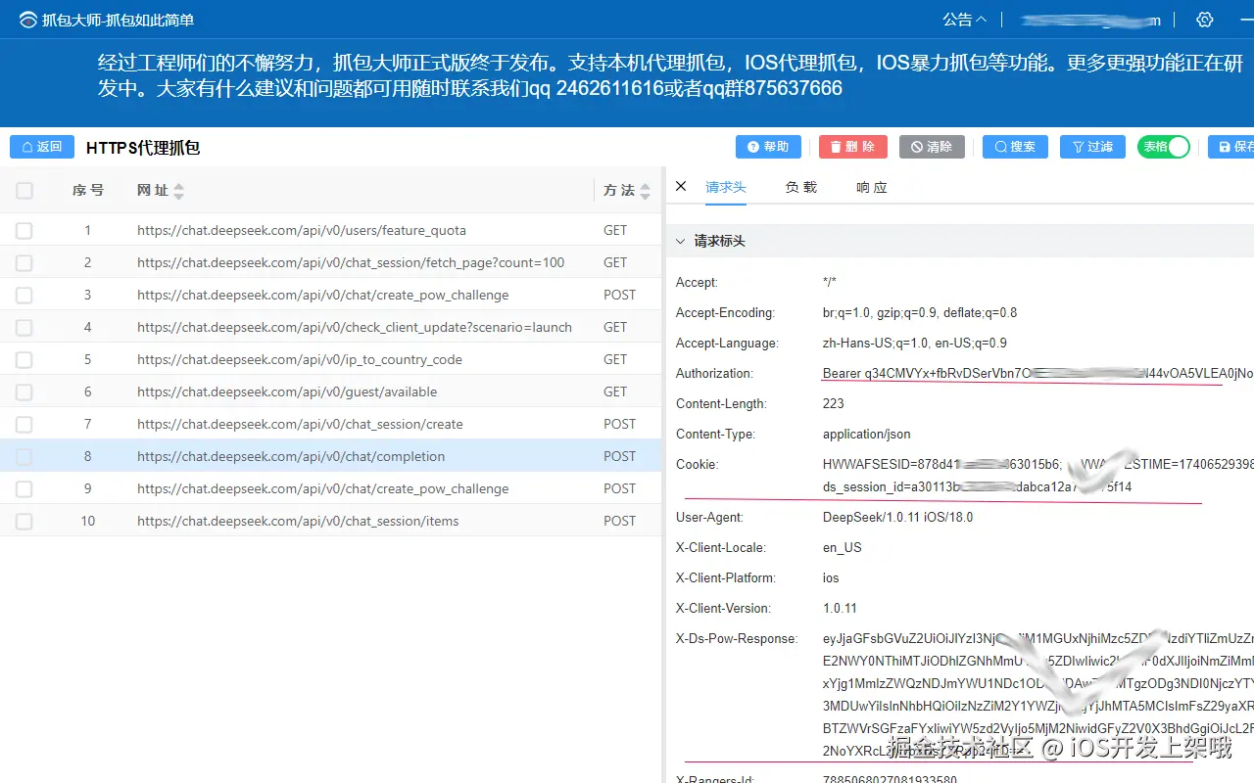Click the red 删除 delete button
1254x783 pixels.
coord(852,147)
